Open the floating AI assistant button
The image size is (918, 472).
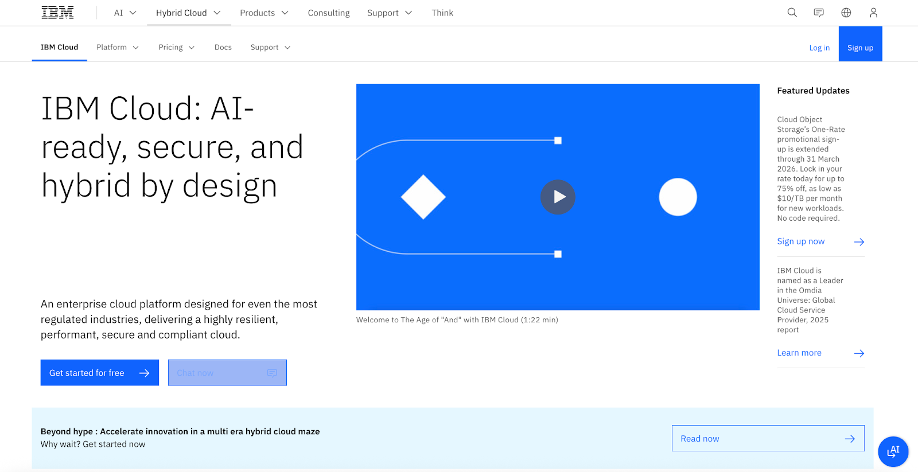pyautogui.click(x=893, y=451)
